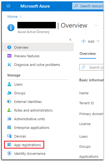Click the Add button label

(91, 42)
